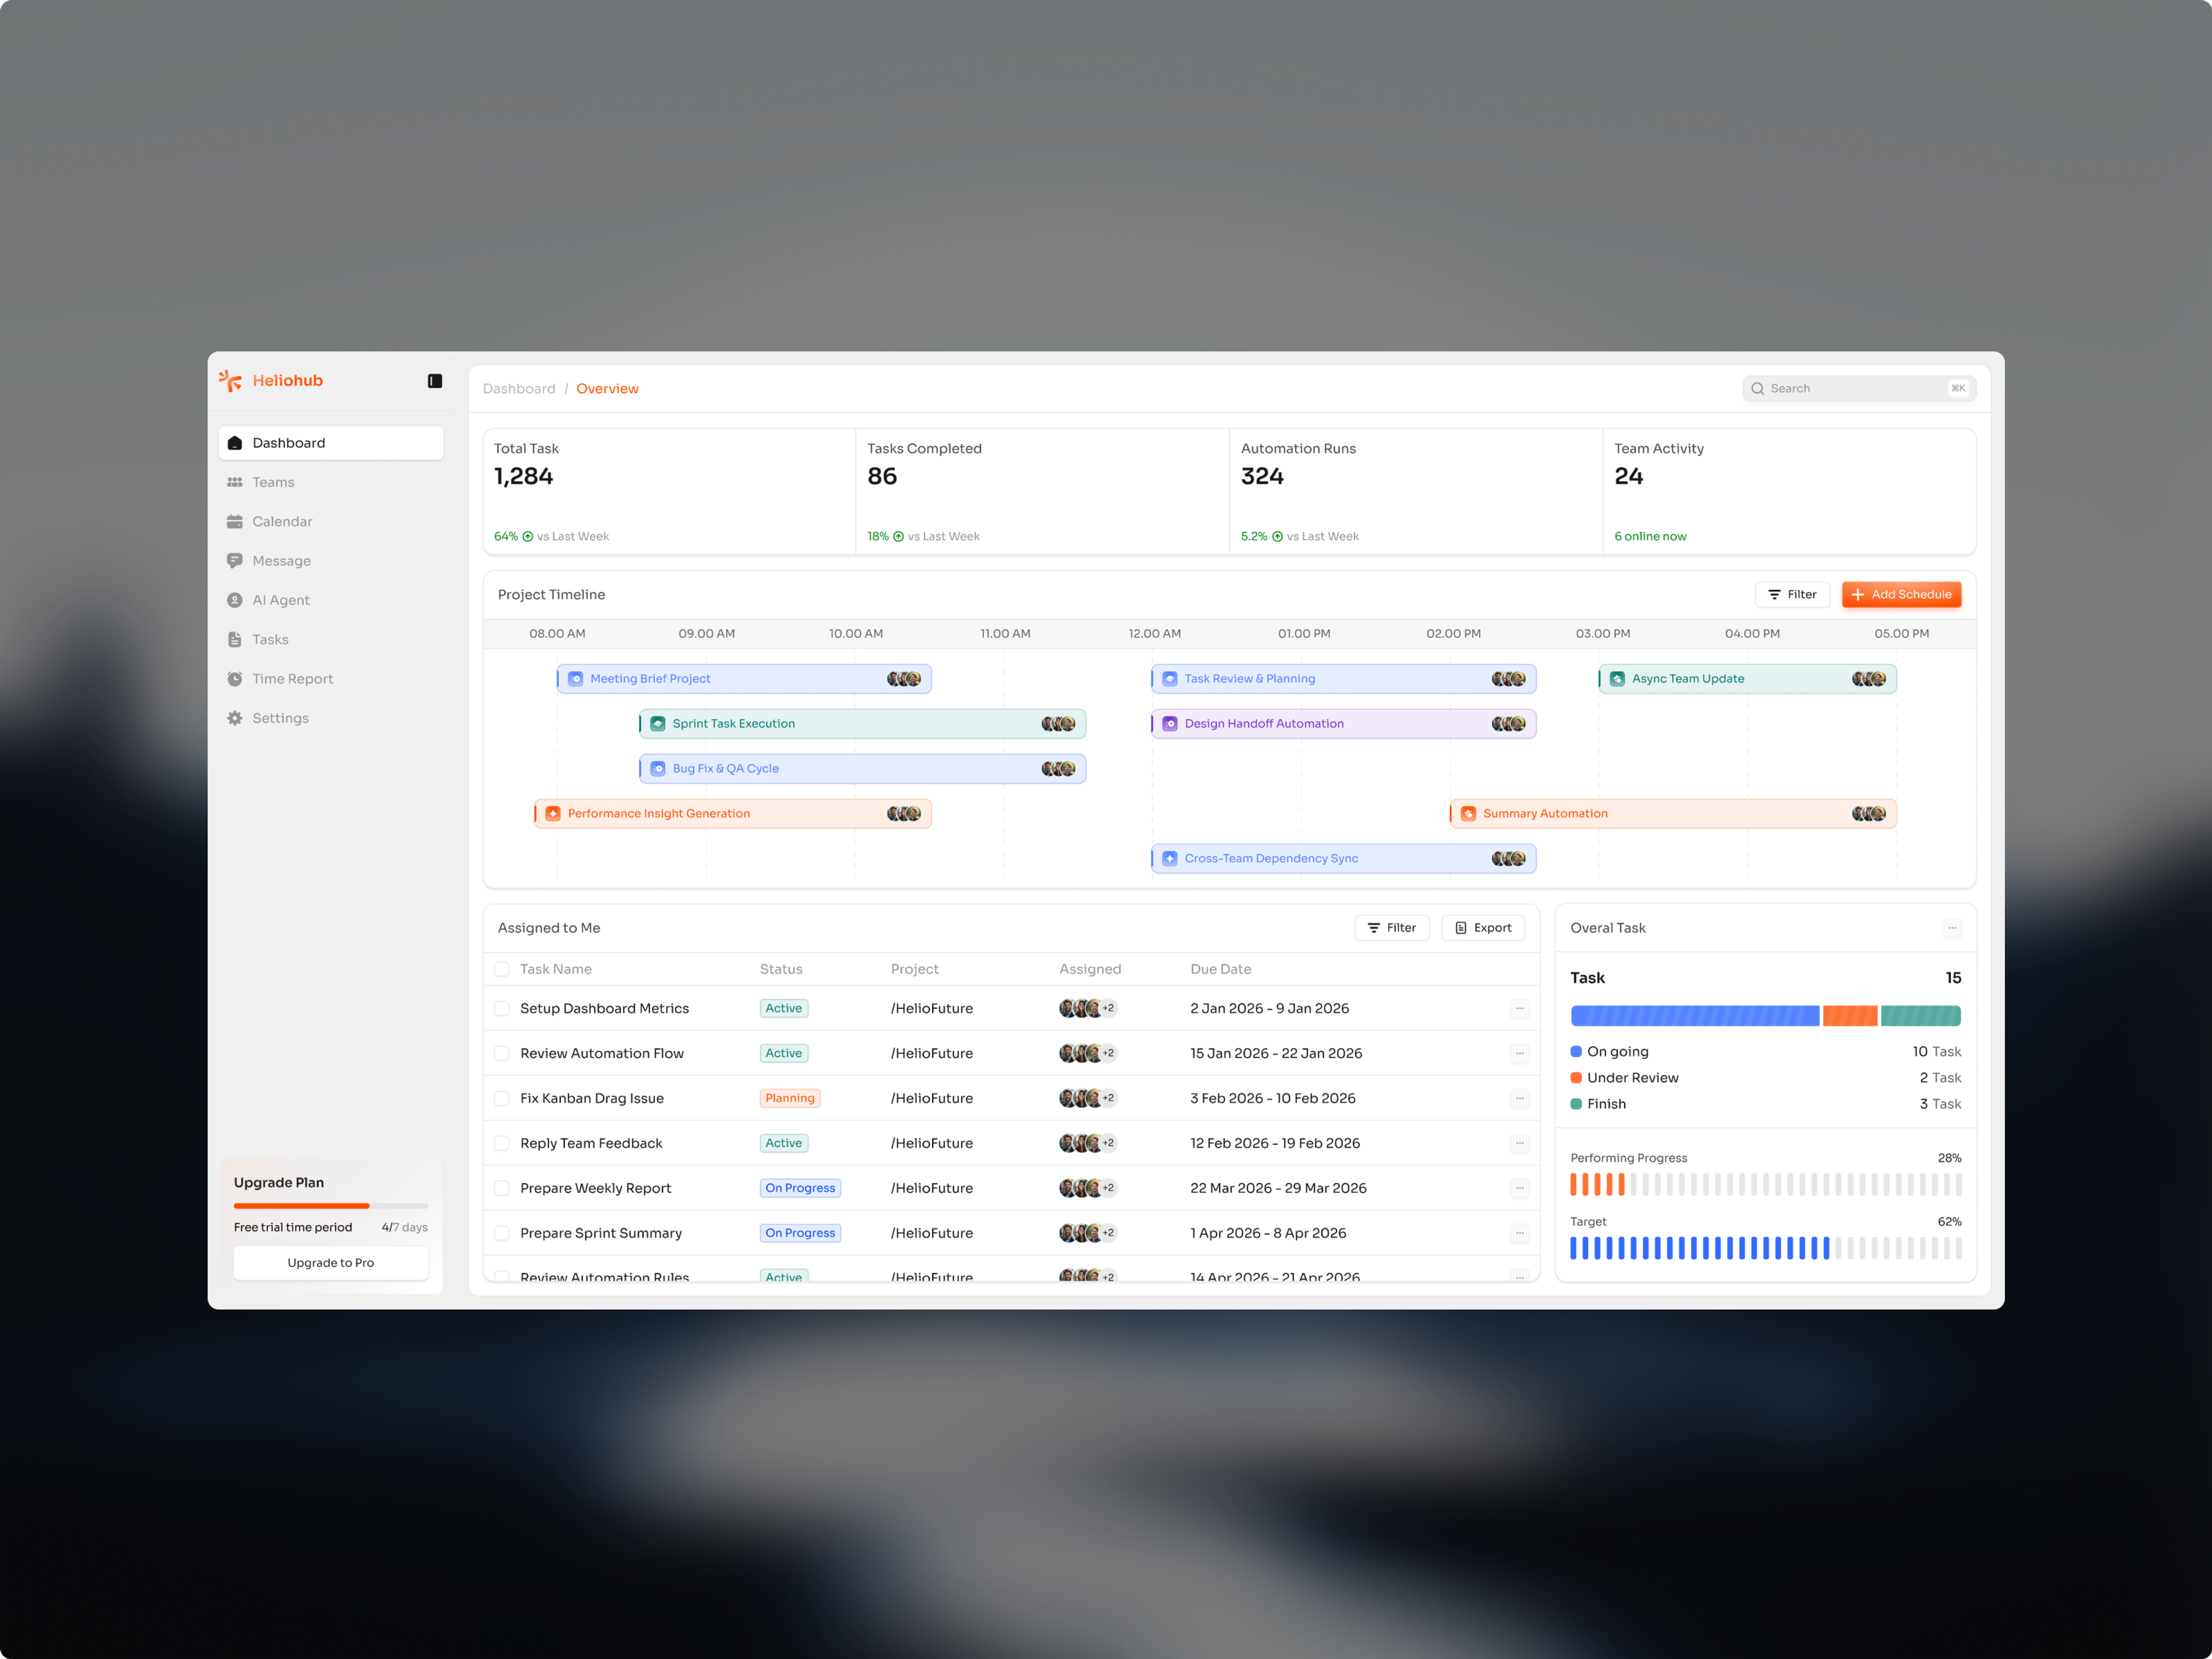Click the Add Schedule button
The image size is (2212, 1659).
click(x=1902, y=594)
